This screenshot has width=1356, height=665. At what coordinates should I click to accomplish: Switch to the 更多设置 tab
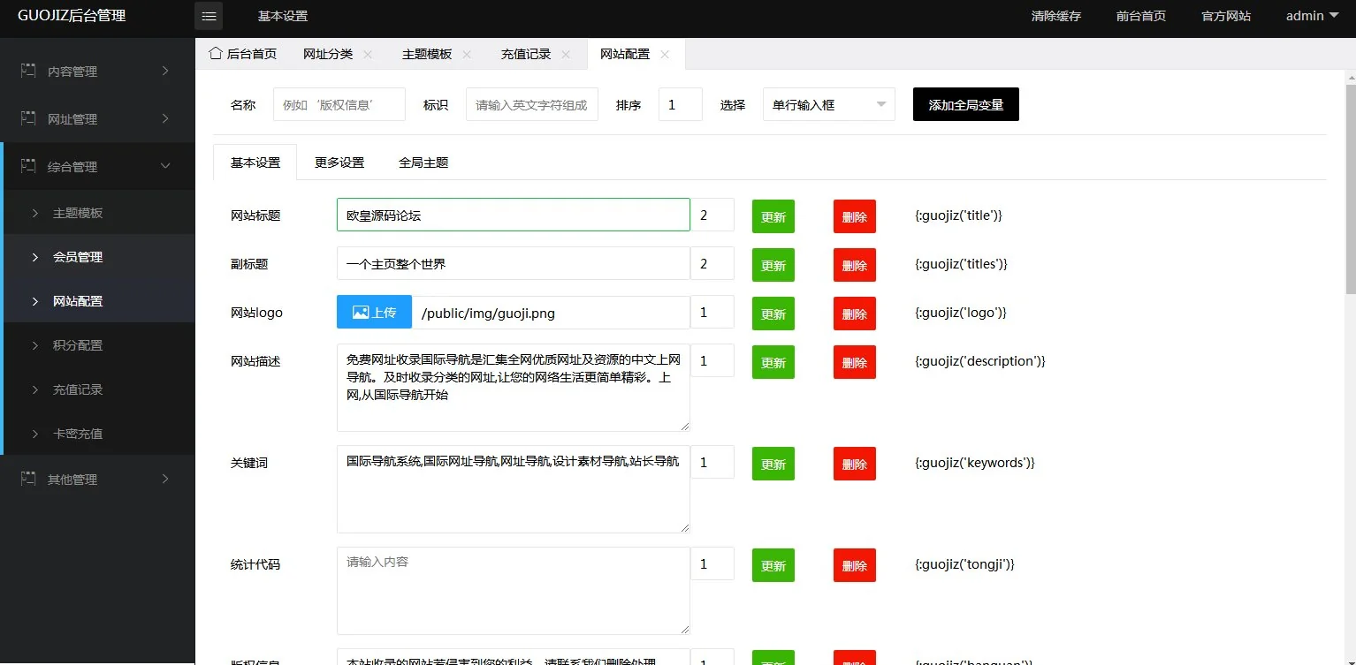tap(339, 162)
